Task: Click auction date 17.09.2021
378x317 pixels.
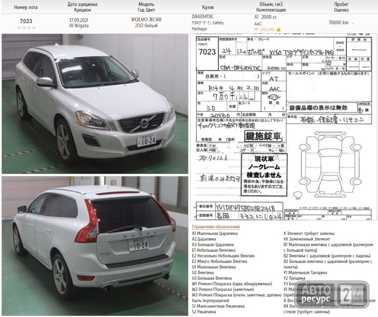Action: (x=79, y=20)
